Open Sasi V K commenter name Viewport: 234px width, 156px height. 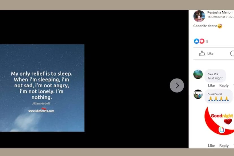pos(213,74)
